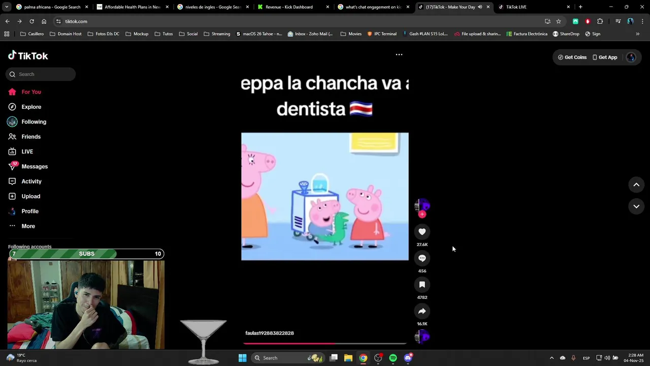Switch to the TikTok LIVE tab
The width and height of the screenshot is (650, 366).
tap(534, 7)
